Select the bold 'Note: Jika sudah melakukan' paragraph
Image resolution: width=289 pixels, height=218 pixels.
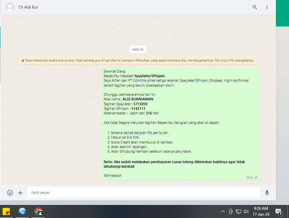tap(174, 164)
